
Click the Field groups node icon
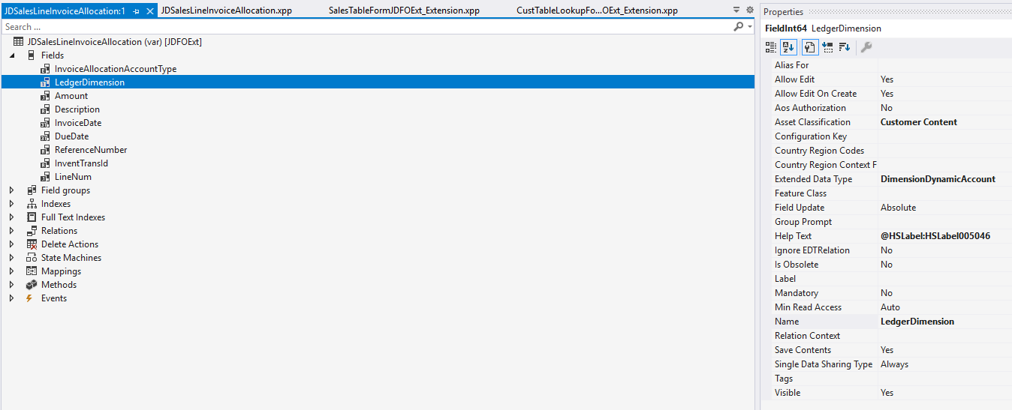(32, 190)
